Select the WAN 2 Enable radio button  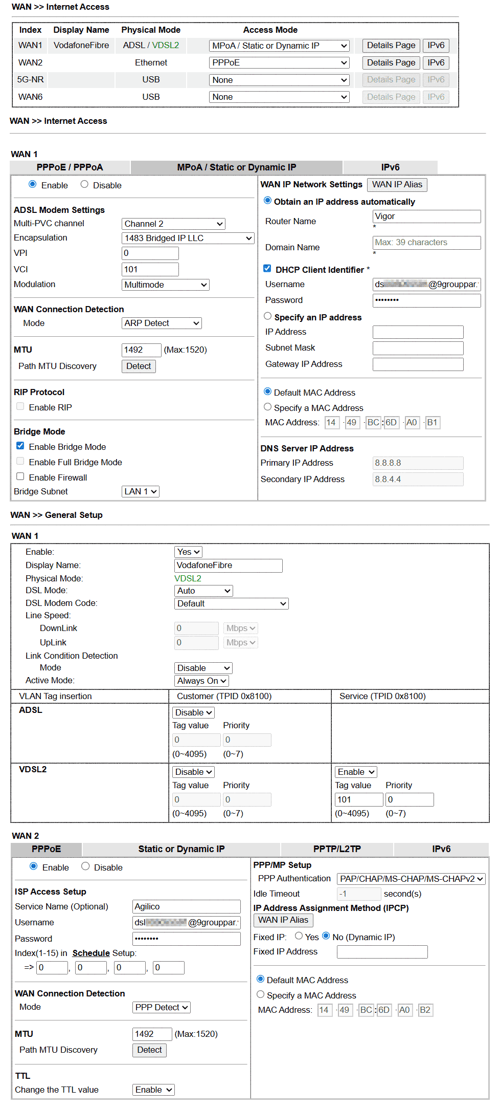[x=34, y=866]
